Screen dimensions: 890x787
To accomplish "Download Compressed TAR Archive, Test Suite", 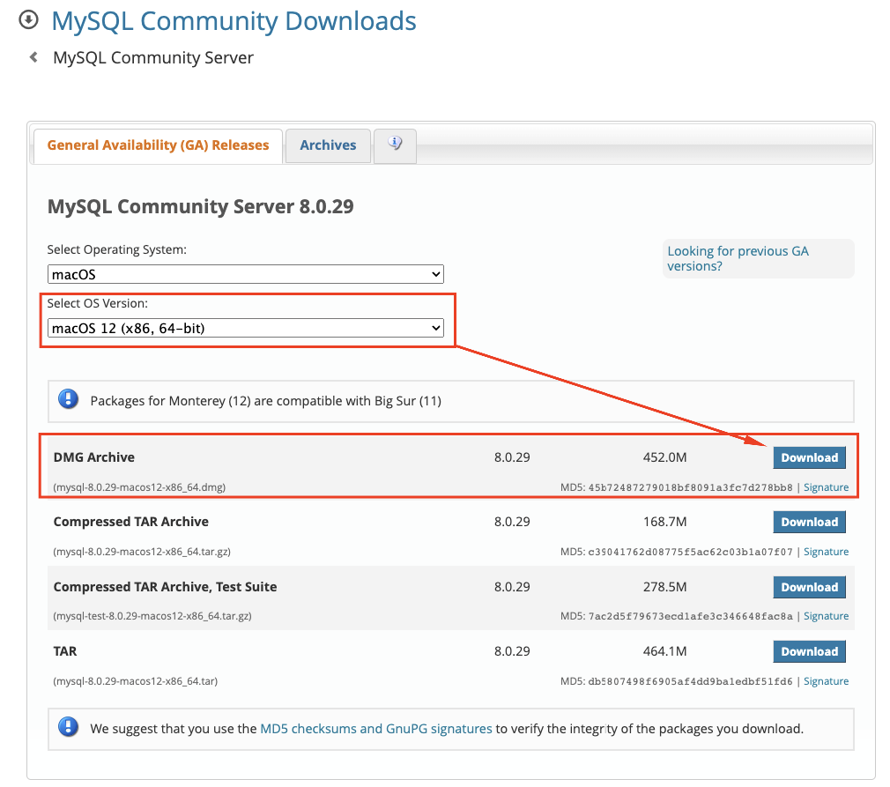I will (x=810, y=587).
